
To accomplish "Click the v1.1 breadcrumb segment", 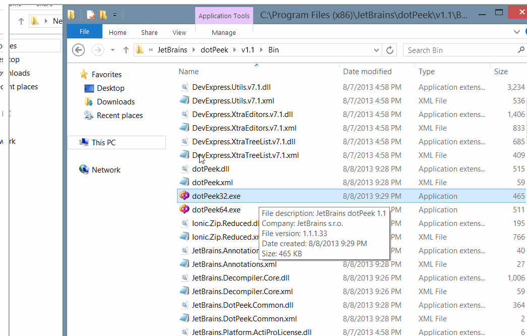I will [248, 50].
